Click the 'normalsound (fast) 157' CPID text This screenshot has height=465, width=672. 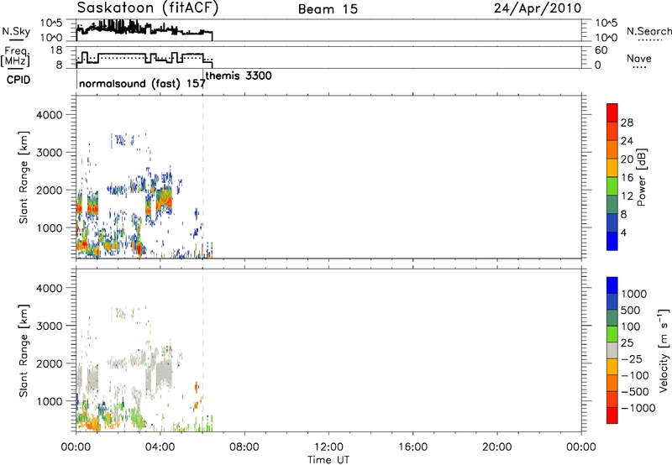tap(142, 83)
